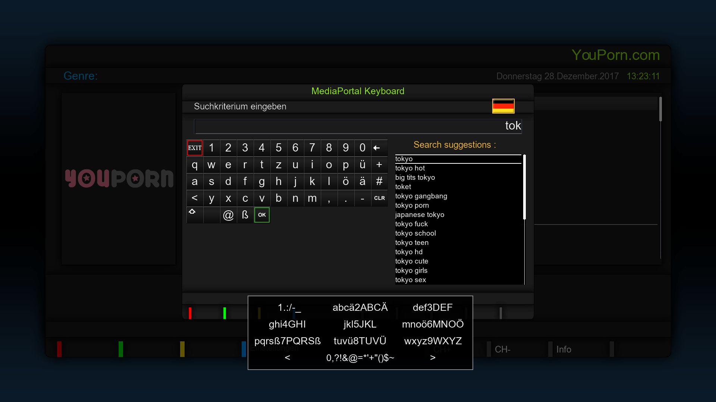Select suggestion 'tokyo cute'
Screen dimensions: 716x402
tap(458, 261)
